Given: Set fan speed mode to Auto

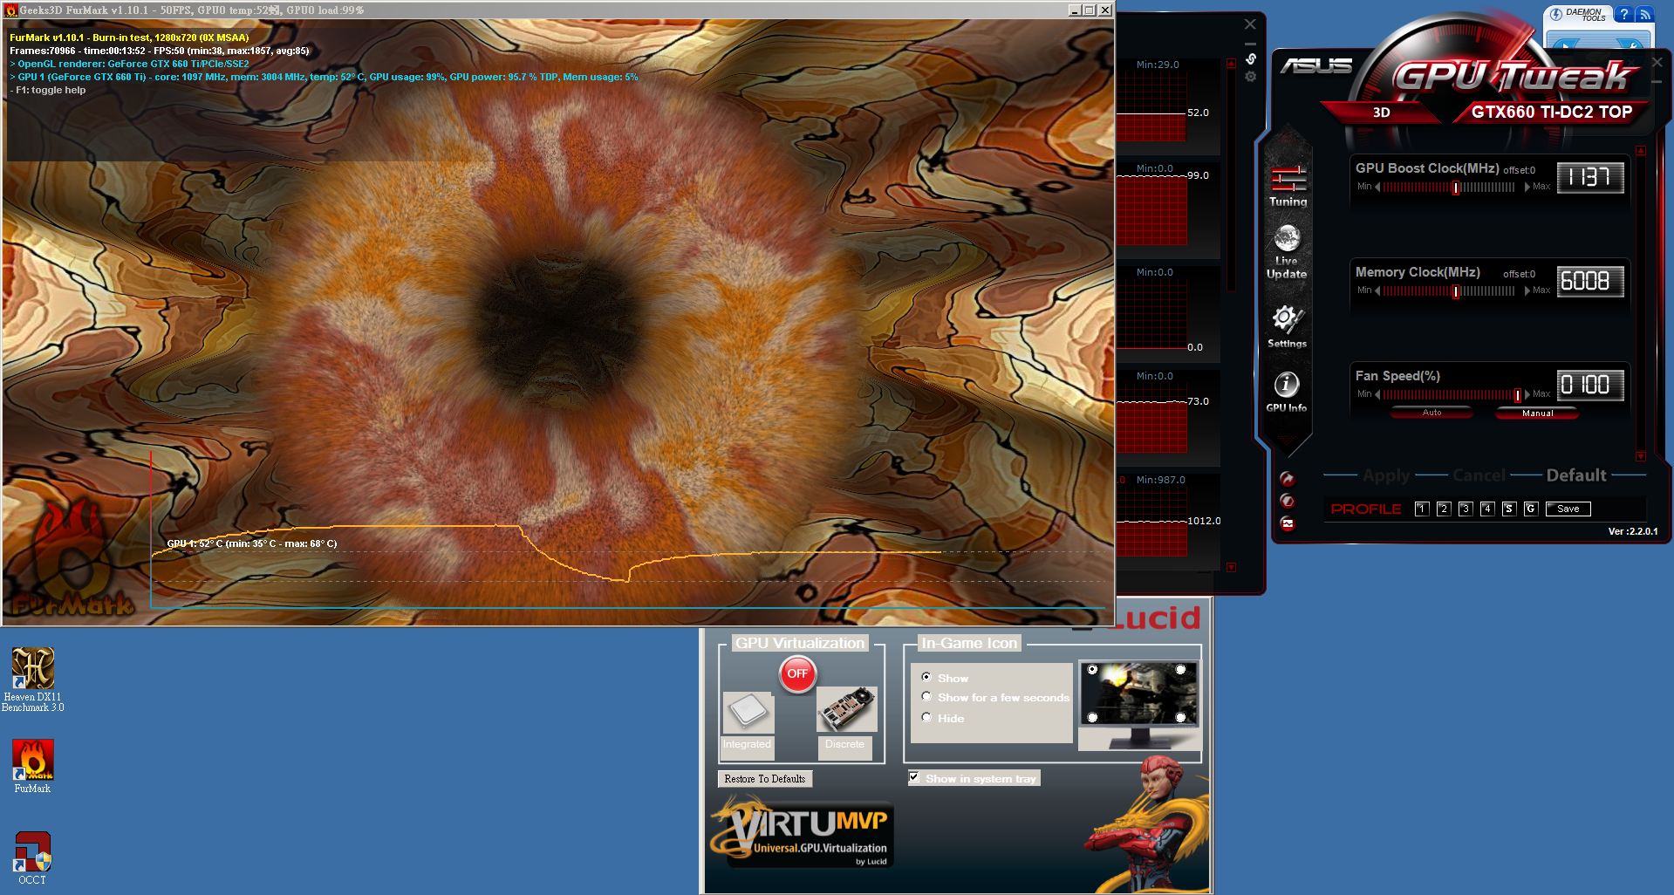Looking at the screenshot, I should (1431, 413).
